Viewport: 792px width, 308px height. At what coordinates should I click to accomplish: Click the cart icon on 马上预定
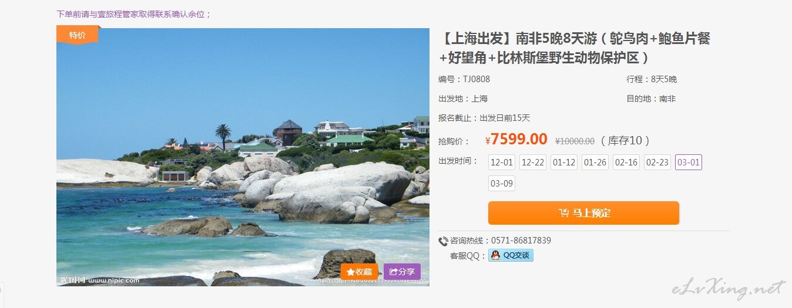coord(563,213)
